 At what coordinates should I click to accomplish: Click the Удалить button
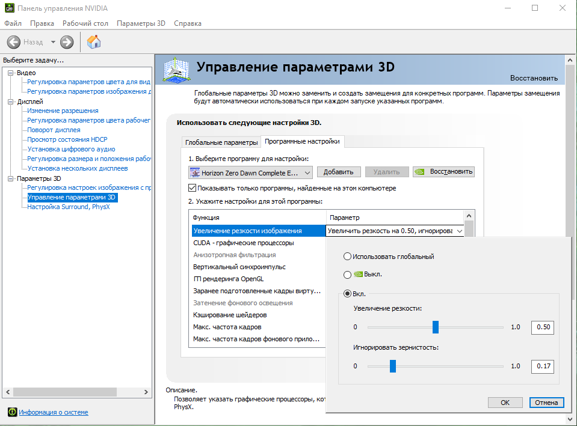(386, 172)
